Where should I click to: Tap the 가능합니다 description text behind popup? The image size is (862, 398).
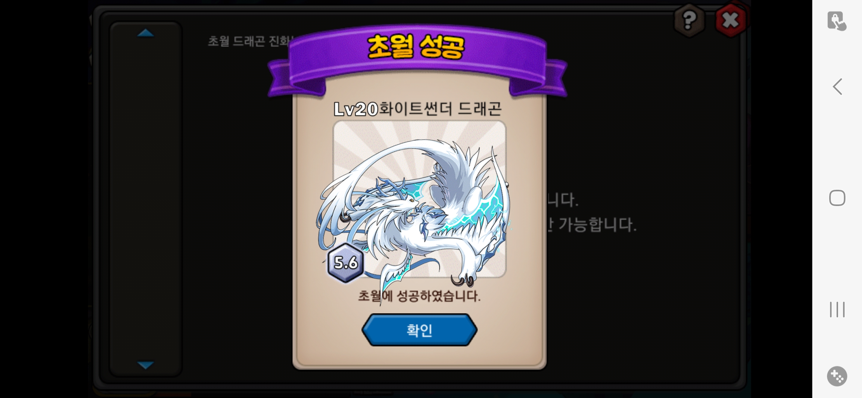coord(597,224)
